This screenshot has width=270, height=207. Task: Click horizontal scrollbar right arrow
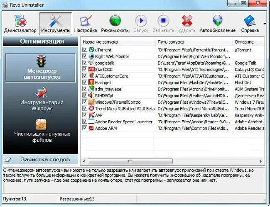click(261, 161)
